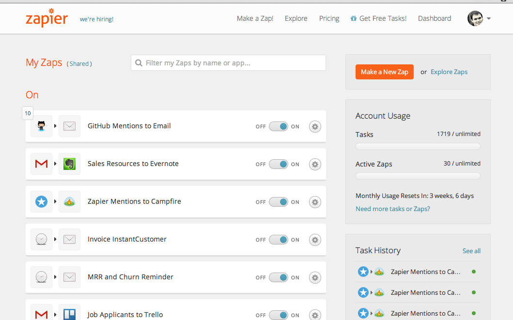513x320 pixels.
Task: Open Job Applicants to Trello zap title
Action: (x=125, y=315)
